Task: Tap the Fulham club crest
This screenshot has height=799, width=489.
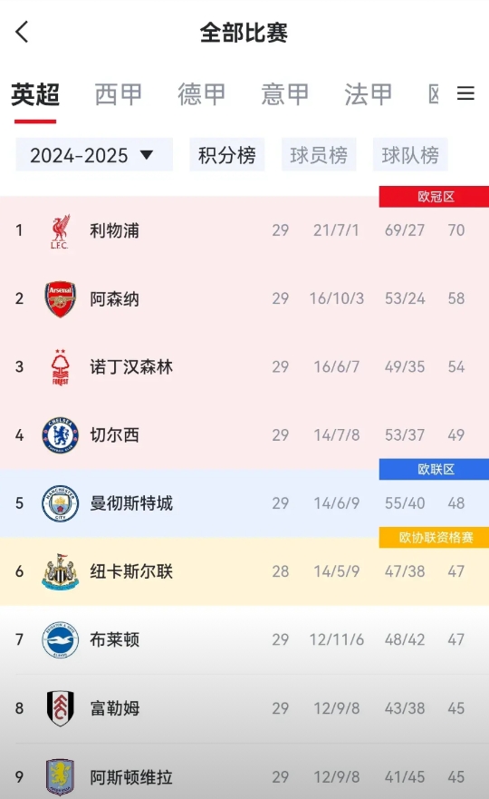Action: click(60, 708)
